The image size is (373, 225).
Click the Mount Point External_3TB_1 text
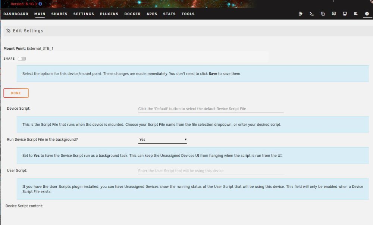28,49
